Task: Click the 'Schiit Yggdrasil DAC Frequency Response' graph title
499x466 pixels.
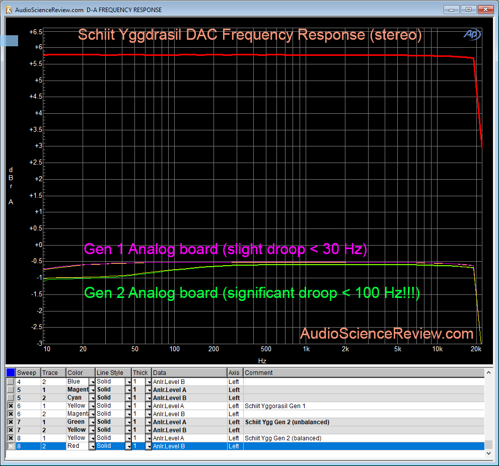Action: coord(250,35)
